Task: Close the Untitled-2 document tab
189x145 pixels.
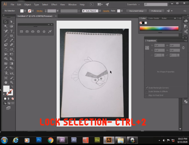Action: pos(56,16)
